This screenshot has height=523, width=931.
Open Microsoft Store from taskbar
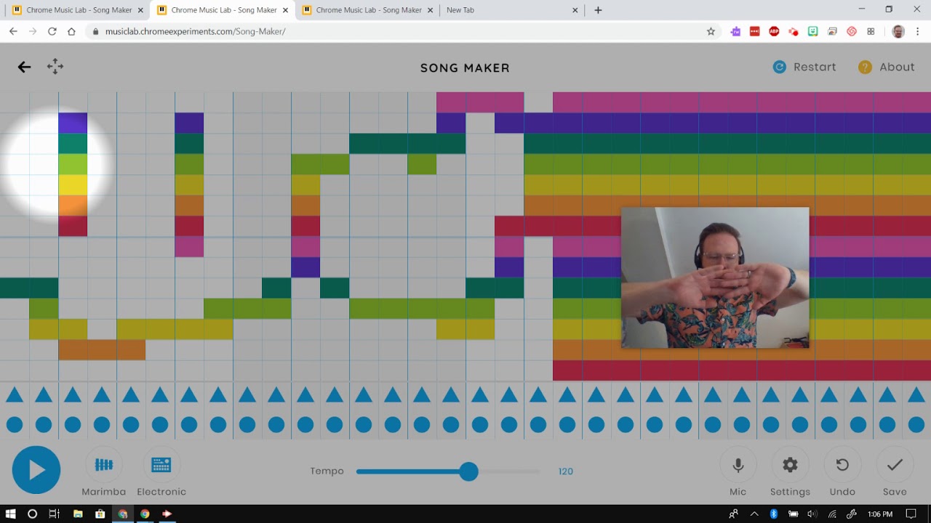point(100,514)
